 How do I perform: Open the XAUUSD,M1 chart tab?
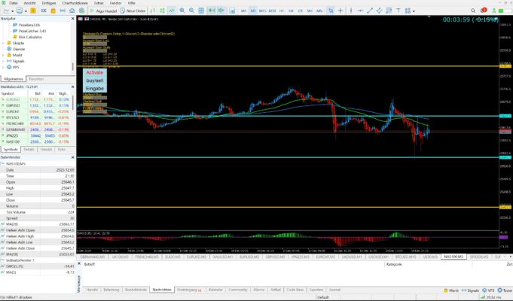[x=222, y=257]
